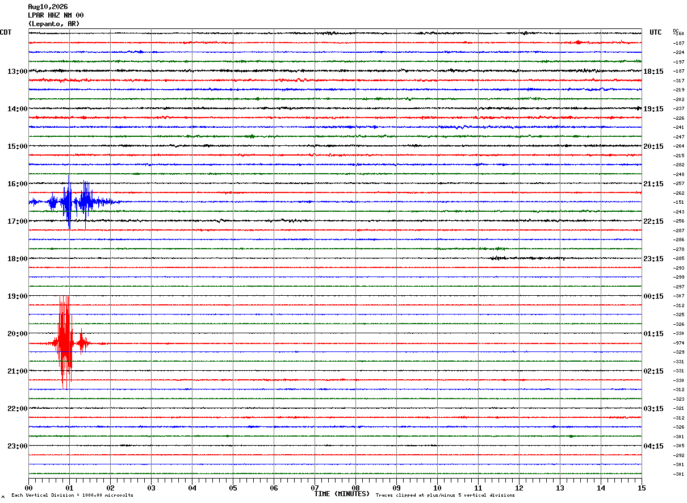This screenshot has width=687, height=503.
Task: Click the 04:15 UTC time label
Action: (654, 446)
